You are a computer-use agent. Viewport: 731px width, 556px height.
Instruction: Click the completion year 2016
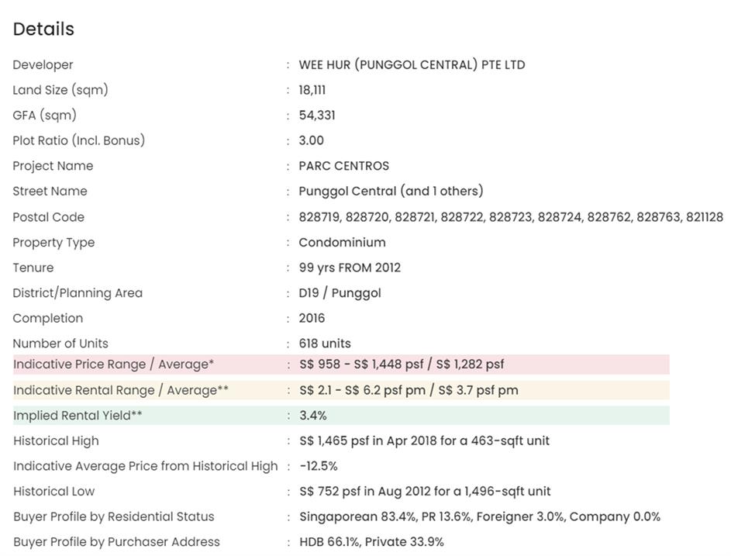click(x=312, y=318)
